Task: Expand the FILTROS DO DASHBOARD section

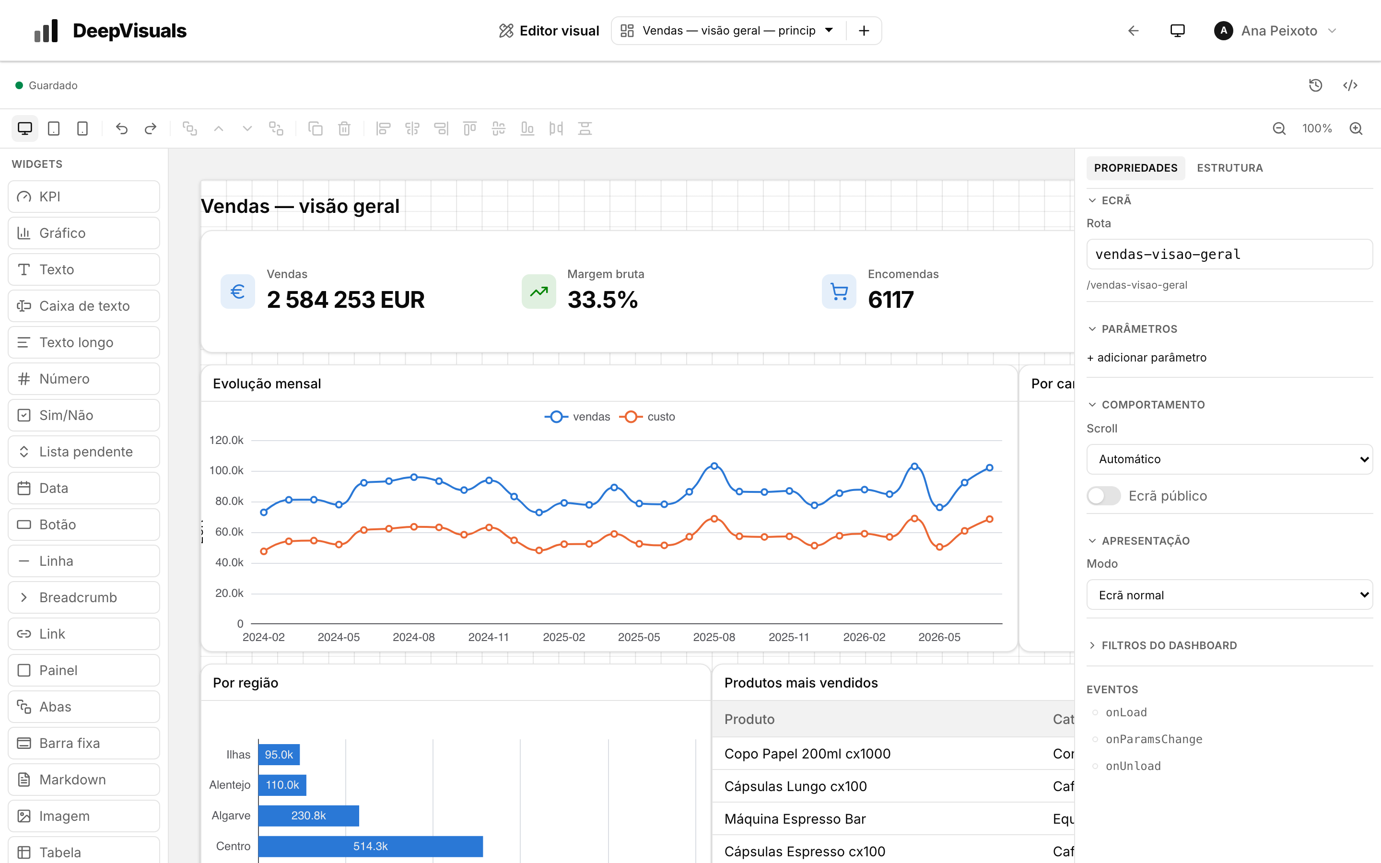Action: point(1163,645)
